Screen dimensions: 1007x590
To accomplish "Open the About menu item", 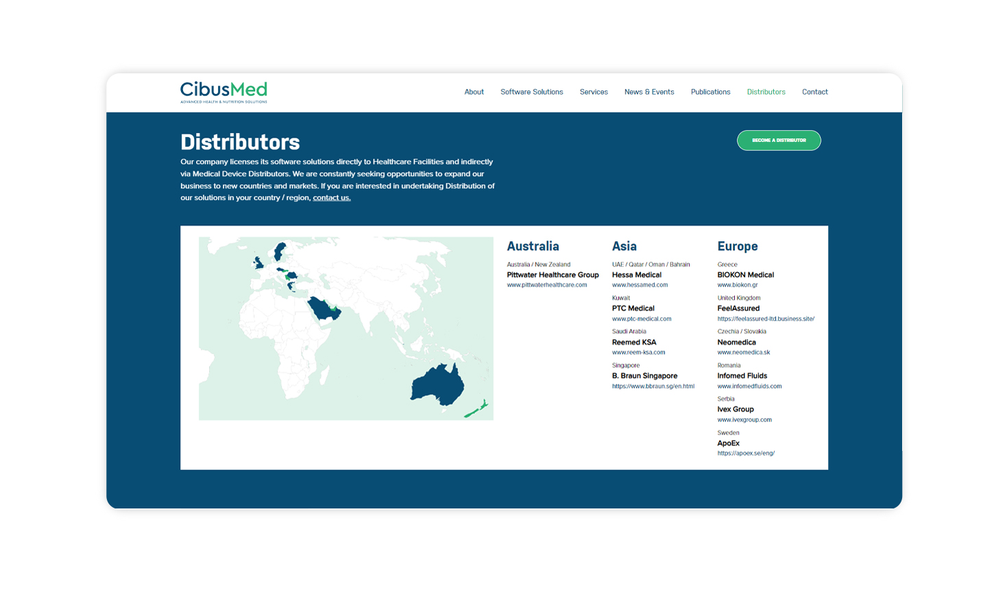I will [474, 92].
